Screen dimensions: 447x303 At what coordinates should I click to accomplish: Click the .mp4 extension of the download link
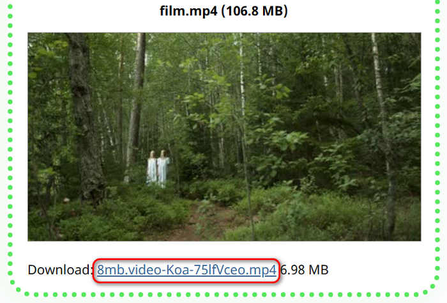262,270
